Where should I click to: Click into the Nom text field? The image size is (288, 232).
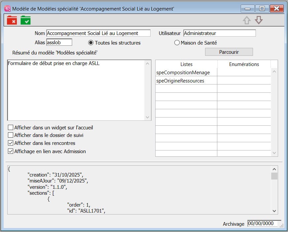98,33
